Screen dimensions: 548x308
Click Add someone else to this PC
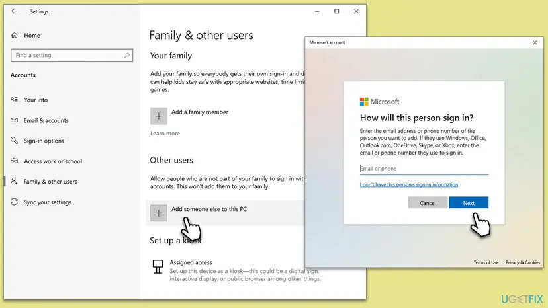tap(209, 209)
